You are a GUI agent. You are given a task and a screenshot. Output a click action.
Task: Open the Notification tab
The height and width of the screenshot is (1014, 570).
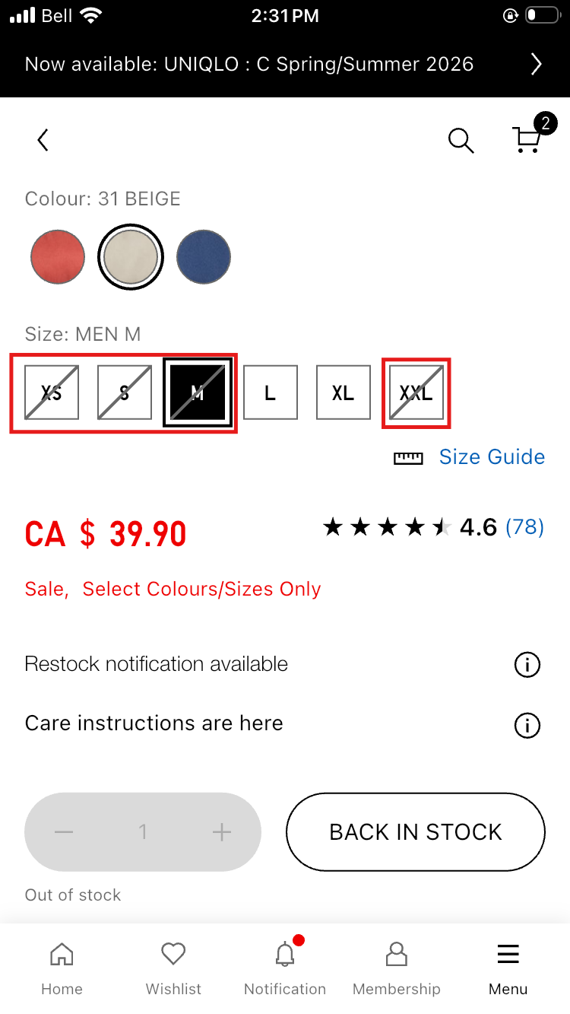point(285,968)
